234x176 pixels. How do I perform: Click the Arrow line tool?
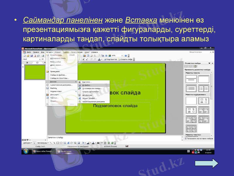click(x=54, y=142)
